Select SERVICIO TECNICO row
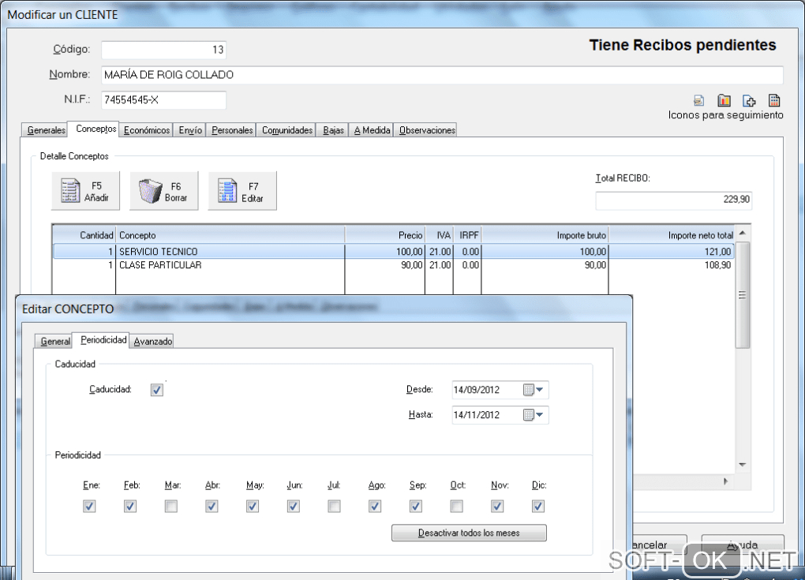 393,252
